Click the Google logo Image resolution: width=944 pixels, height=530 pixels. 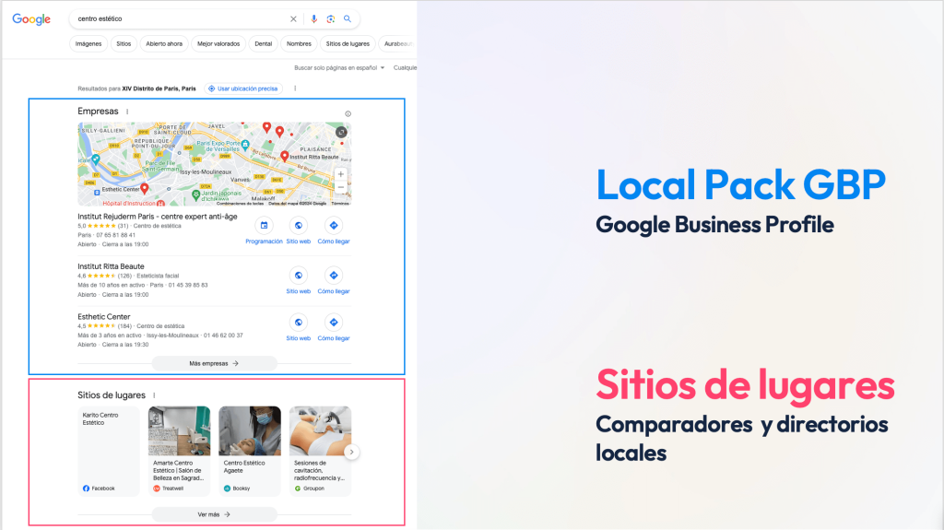[x=31, y=19]
